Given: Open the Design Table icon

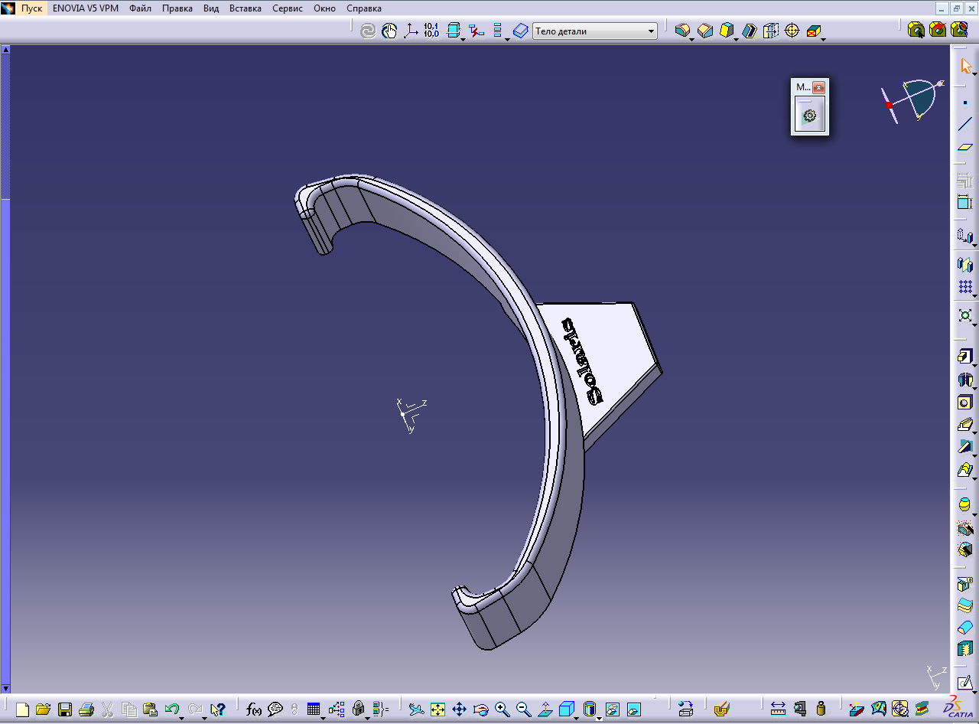Looking at the screenshot, I should coord(313,709).
